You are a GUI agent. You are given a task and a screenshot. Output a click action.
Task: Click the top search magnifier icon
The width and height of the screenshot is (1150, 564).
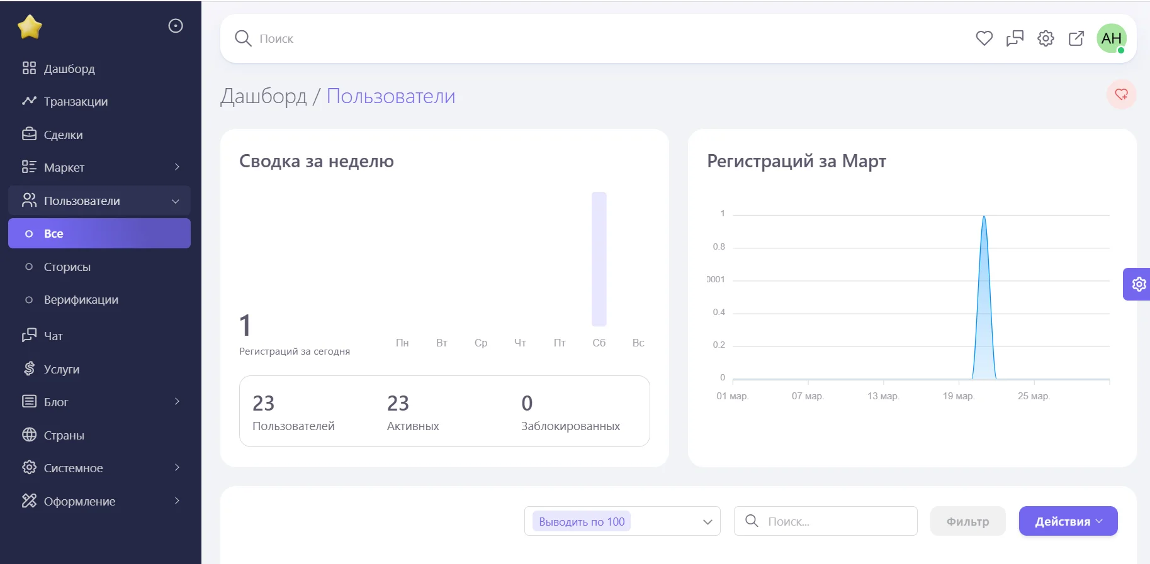[243, 38]
